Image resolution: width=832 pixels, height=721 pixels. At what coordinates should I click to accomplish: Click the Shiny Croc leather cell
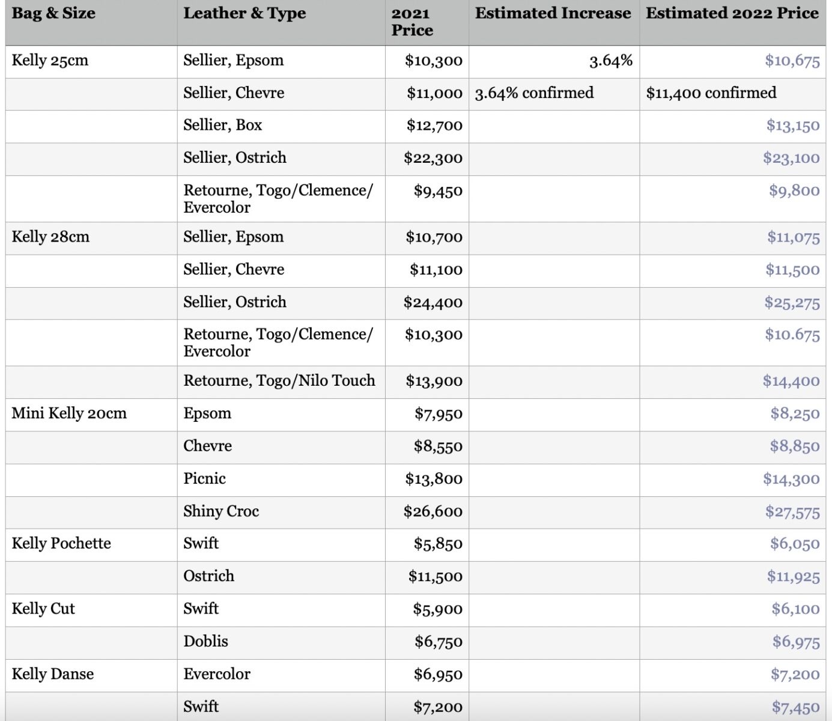pyautogui.click(x=221, y=511)
